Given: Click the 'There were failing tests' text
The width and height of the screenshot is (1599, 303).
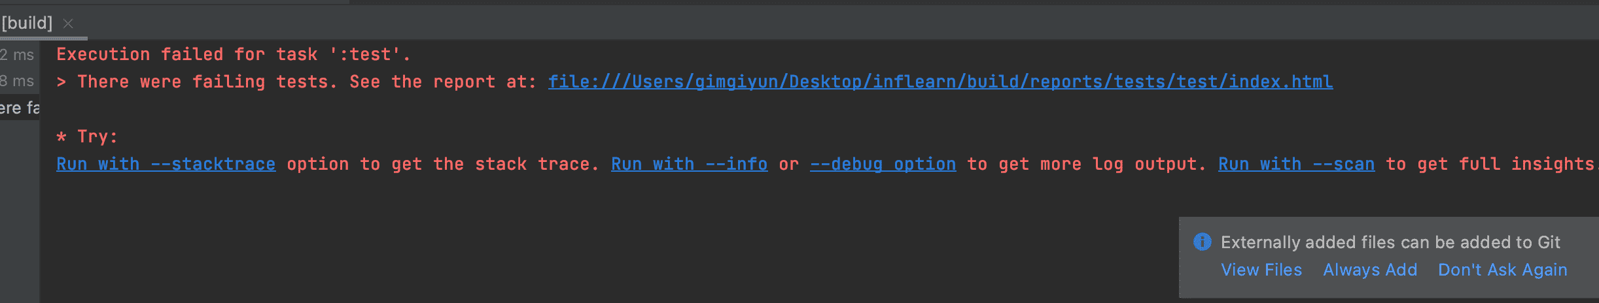Looking at the screenshot, I should point(207,82).
